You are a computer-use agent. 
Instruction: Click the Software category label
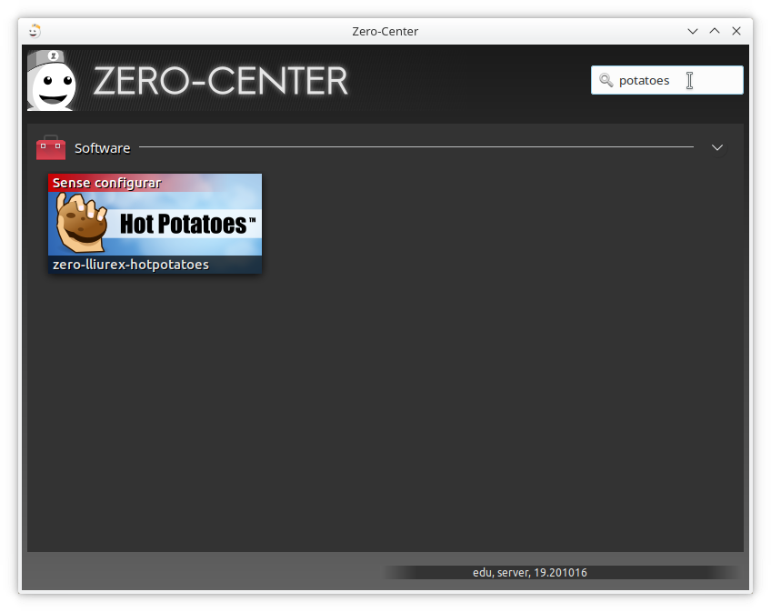point(102,148)
